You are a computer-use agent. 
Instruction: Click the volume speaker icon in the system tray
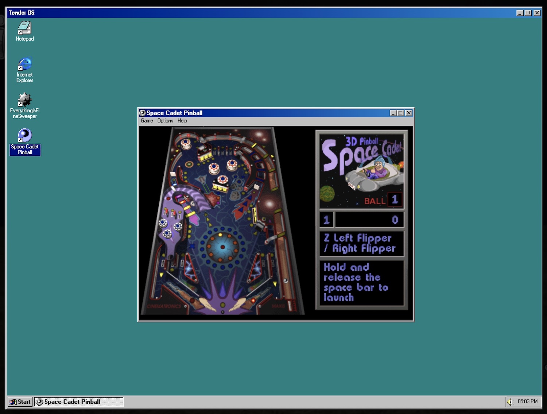(510, 402)
